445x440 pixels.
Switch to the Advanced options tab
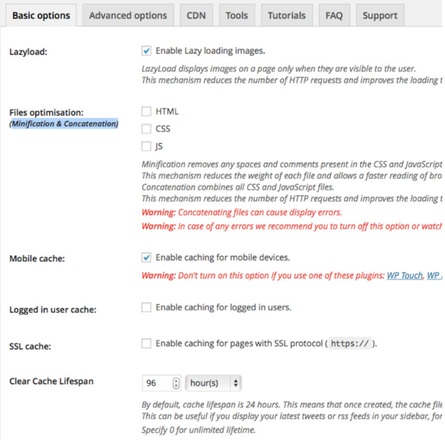(128, 16)
